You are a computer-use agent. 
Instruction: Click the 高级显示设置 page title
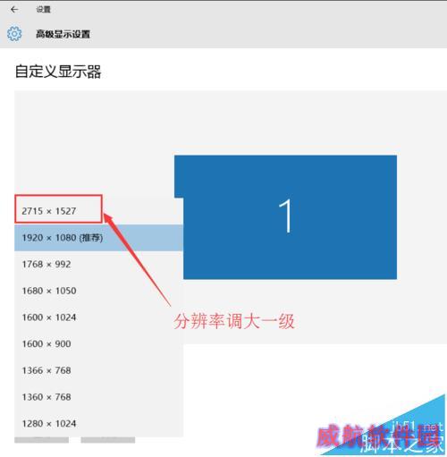[63, 34]
